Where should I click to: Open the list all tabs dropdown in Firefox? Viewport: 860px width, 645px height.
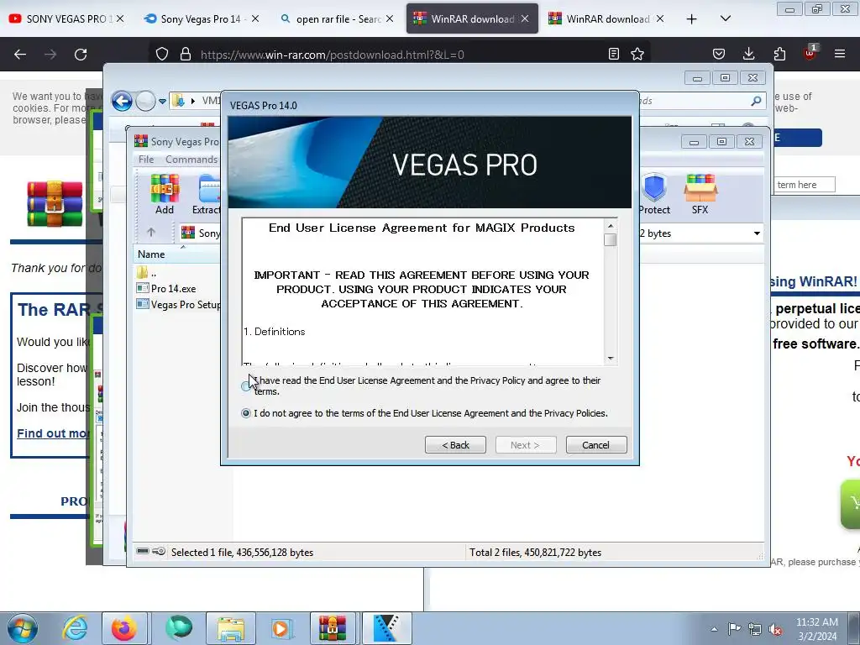coord(725,18)
